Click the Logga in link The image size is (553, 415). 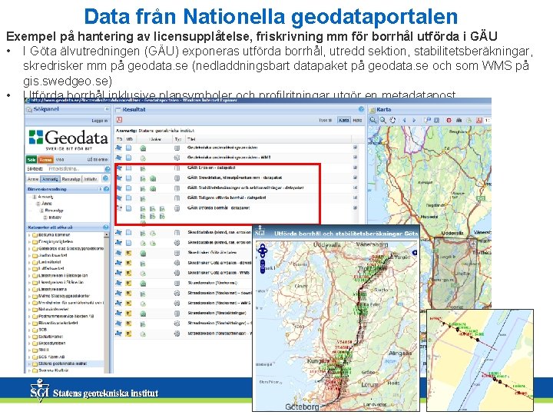coord(99,121)
